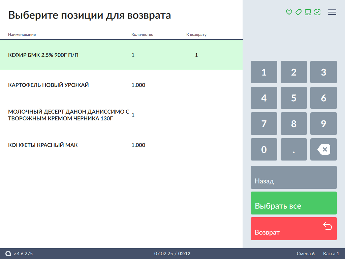Open the hamburger menu
The height and width of the screenshot is (259, 345).
[x=332, y=12]
